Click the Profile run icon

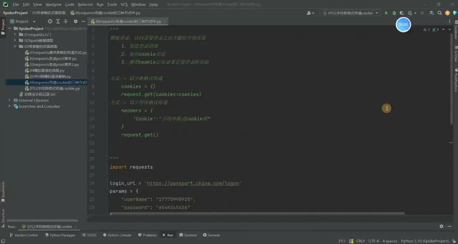pyautogui.click(x=410, y=13)
